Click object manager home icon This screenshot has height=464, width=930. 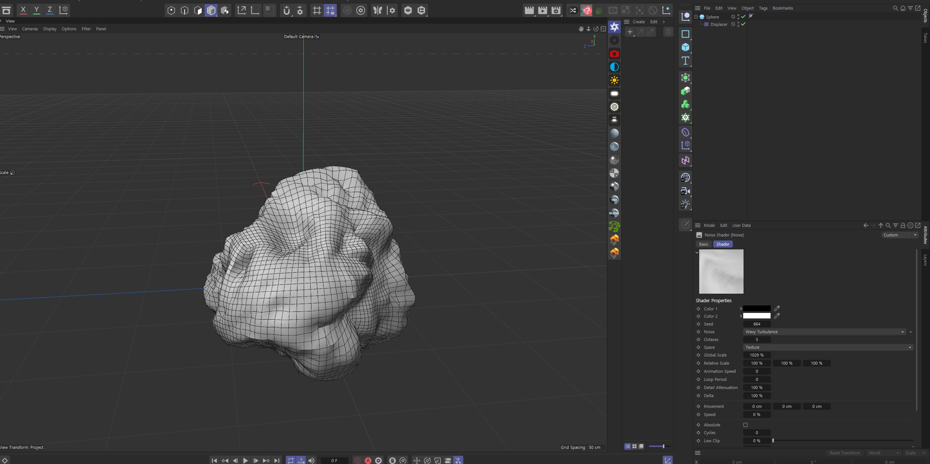(x=903, y=8)
